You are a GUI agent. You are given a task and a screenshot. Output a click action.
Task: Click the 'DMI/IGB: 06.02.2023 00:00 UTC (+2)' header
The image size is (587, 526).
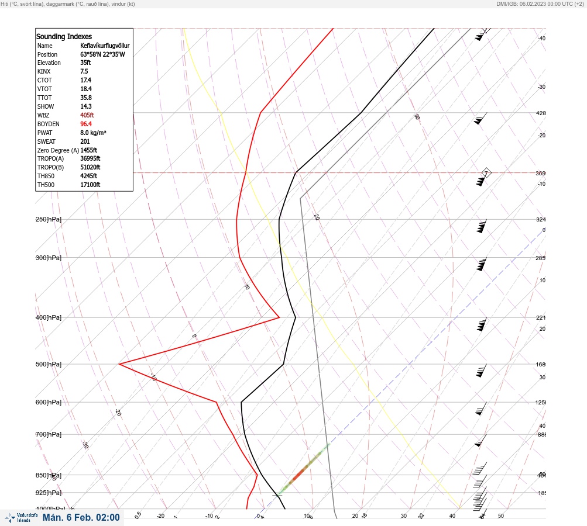point(540,4)
